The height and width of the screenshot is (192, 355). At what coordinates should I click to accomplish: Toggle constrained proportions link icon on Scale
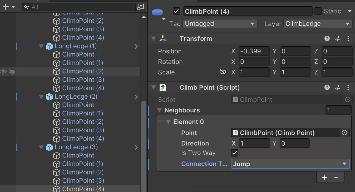pos(223,72)
